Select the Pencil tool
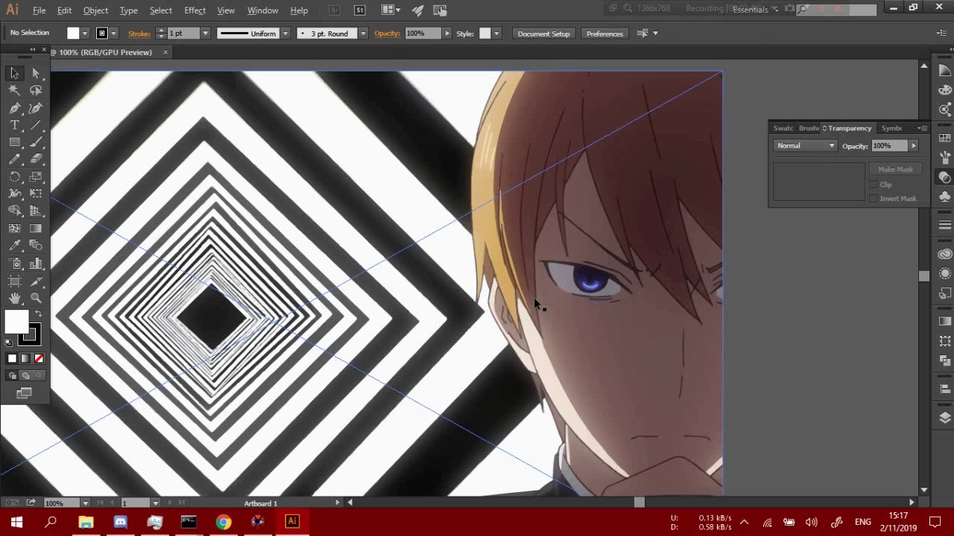This screenshot has width=954, height=536. (14, 159)
